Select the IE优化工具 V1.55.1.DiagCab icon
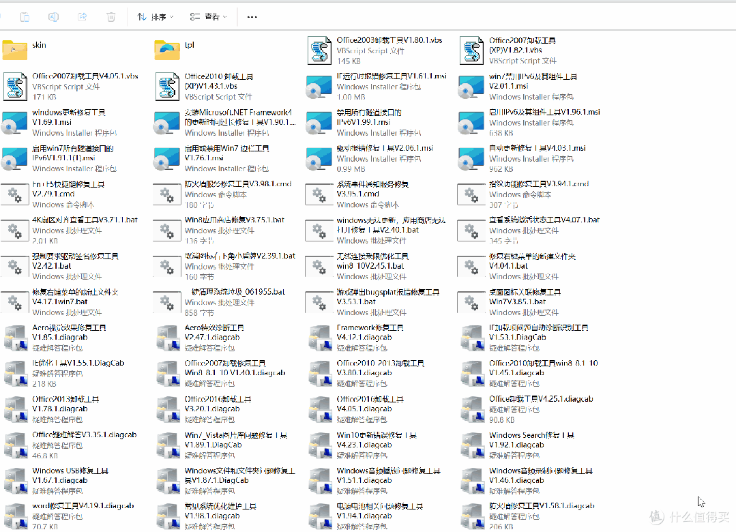736x532 pixels. (x=15, y=374)
